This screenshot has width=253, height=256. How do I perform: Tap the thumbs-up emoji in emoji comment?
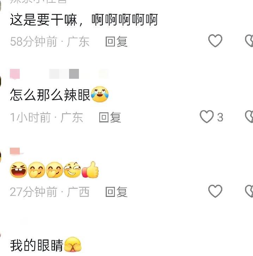click(90, 169)
